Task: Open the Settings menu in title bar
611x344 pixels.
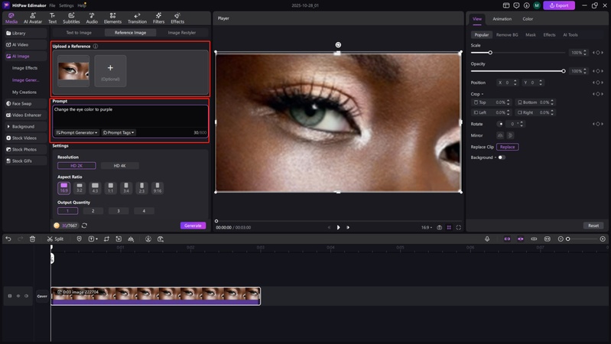Action: pyautogui.click(x=67, y=5)
